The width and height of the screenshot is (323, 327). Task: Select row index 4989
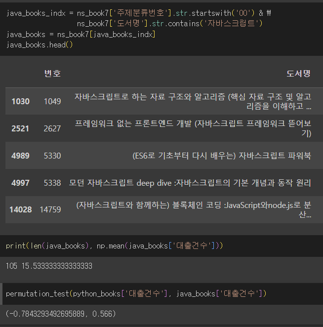(x=20, y=156)
